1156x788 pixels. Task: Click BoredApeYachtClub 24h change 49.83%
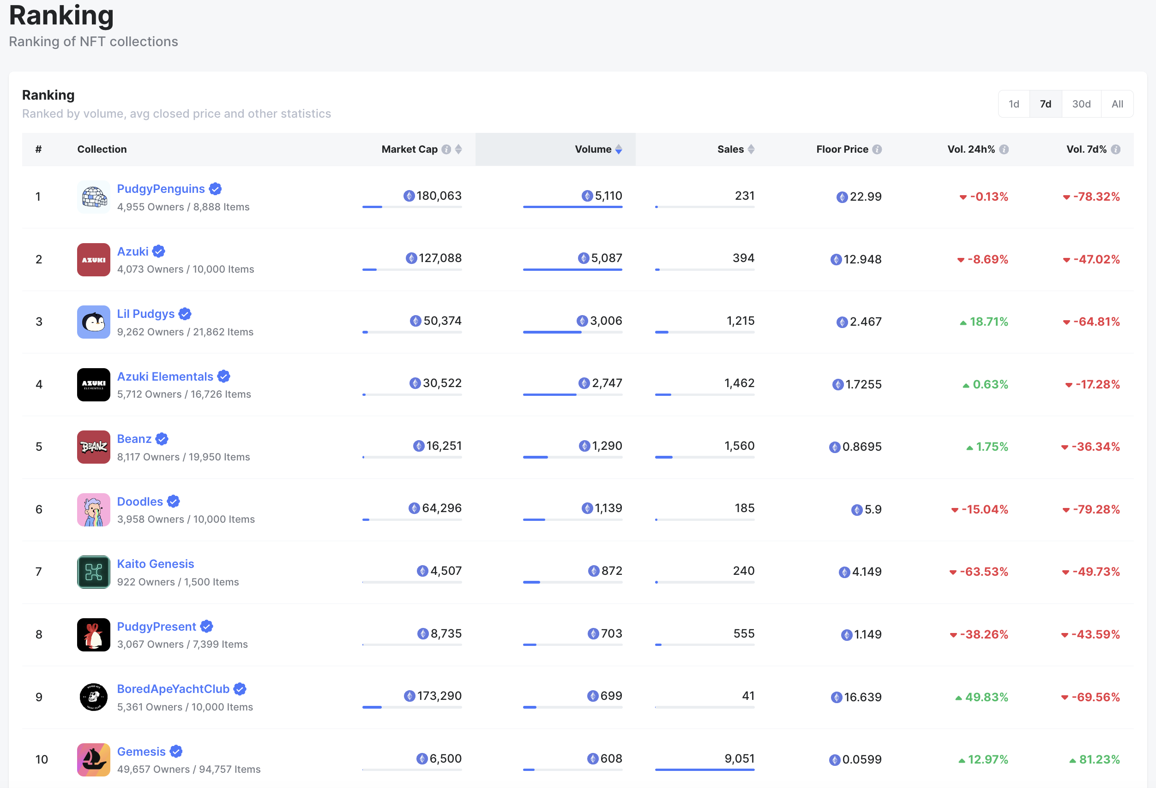pyautogui.click(x=987, y=697)
